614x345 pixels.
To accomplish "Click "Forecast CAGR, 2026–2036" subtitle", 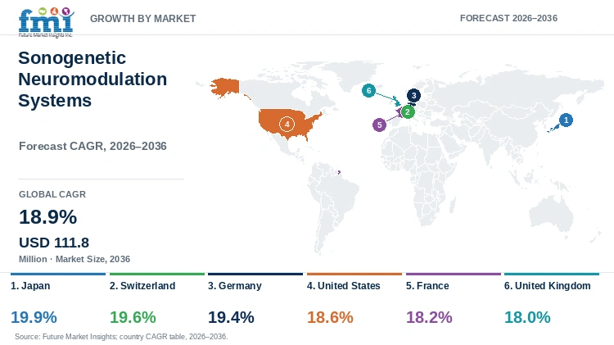I will [93, 146].
